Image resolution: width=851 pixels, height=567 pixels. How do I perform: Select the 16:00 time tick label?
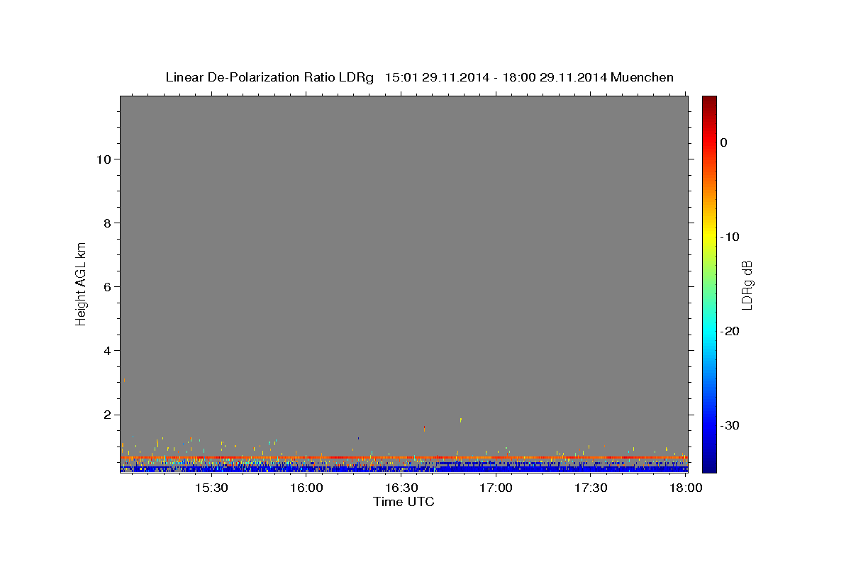306,488
